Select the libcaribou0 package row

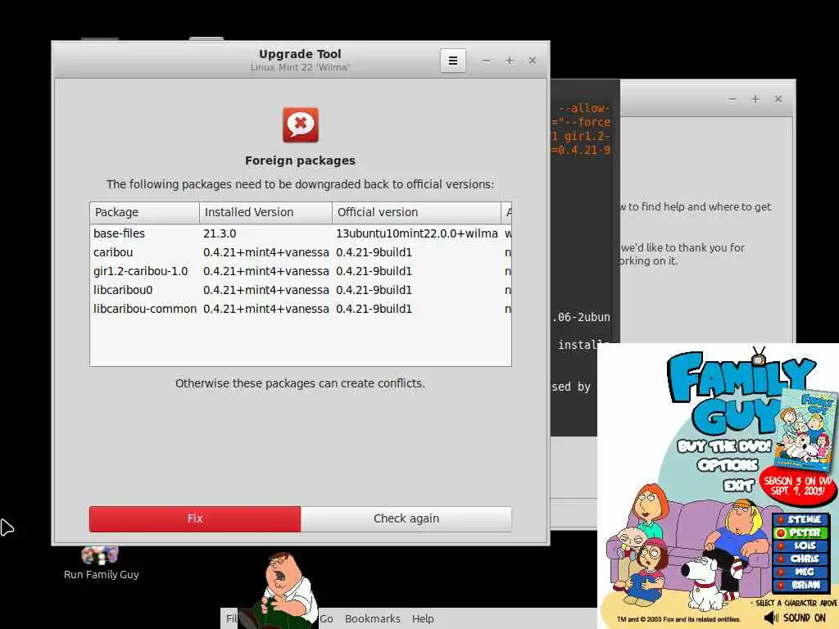(x=300, y=290)
